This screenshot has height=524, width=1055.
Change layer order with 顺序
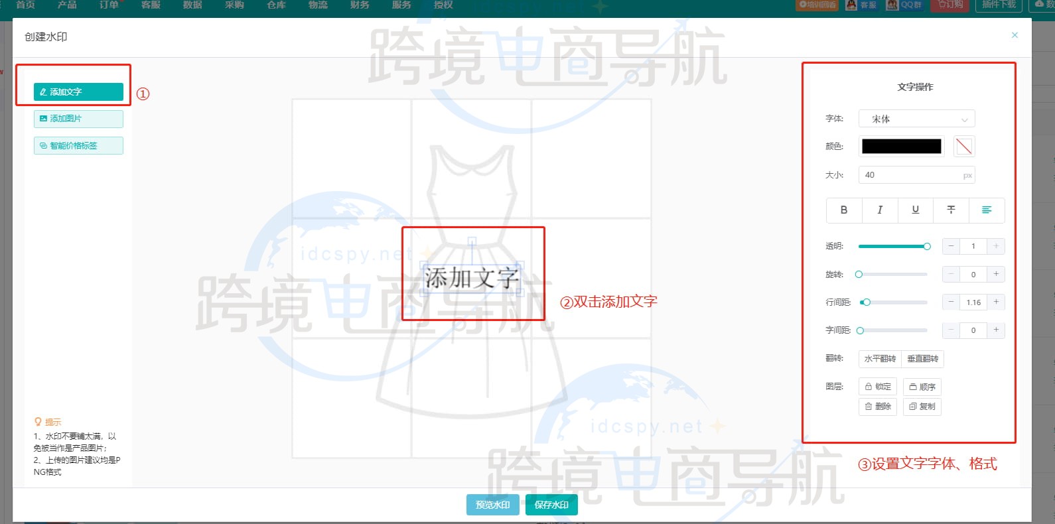point(922,387)
